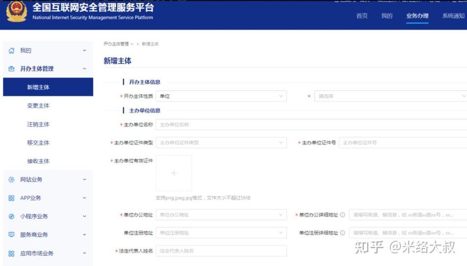This screenshot has width=467, height=266.
Task: Open the 单位办公地址 dropdown
Action: pyautogui.click(x=222, y=215)
